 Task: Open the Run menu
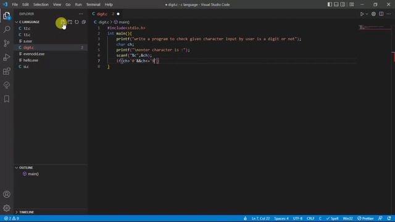pos(78,4)
